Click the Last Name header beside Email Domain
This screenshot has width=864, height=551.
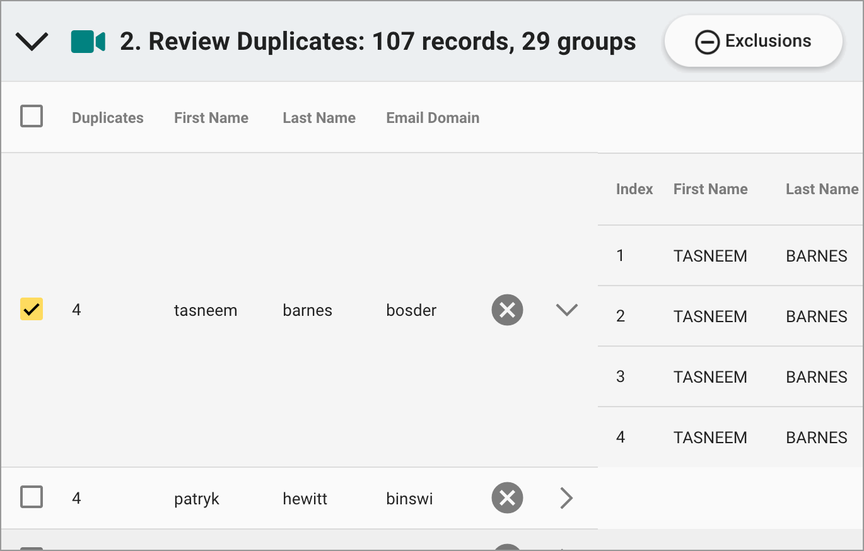pos(319,118)
